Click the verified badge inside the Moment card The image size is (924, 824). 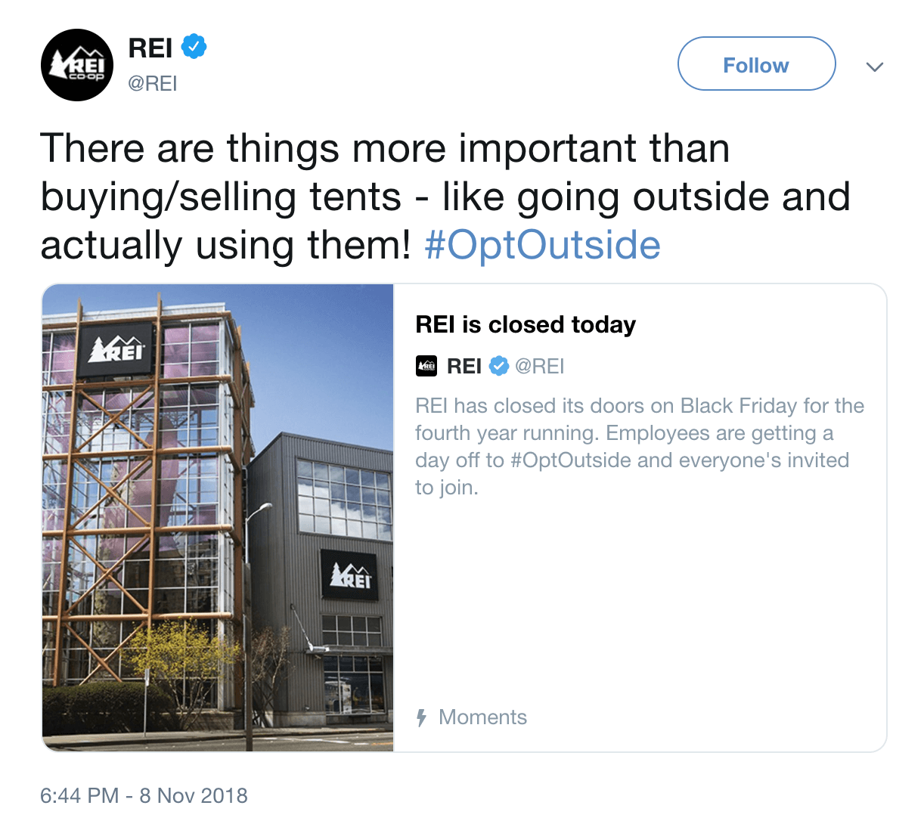click(498, 366)
